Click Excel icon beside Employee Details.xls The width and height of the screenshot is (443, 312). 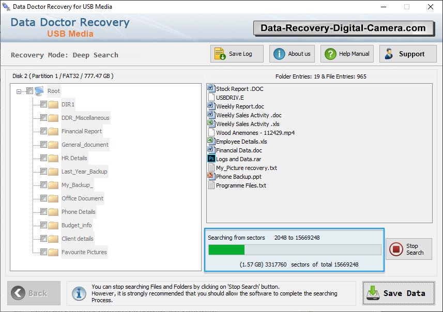[x=211, y=141]
